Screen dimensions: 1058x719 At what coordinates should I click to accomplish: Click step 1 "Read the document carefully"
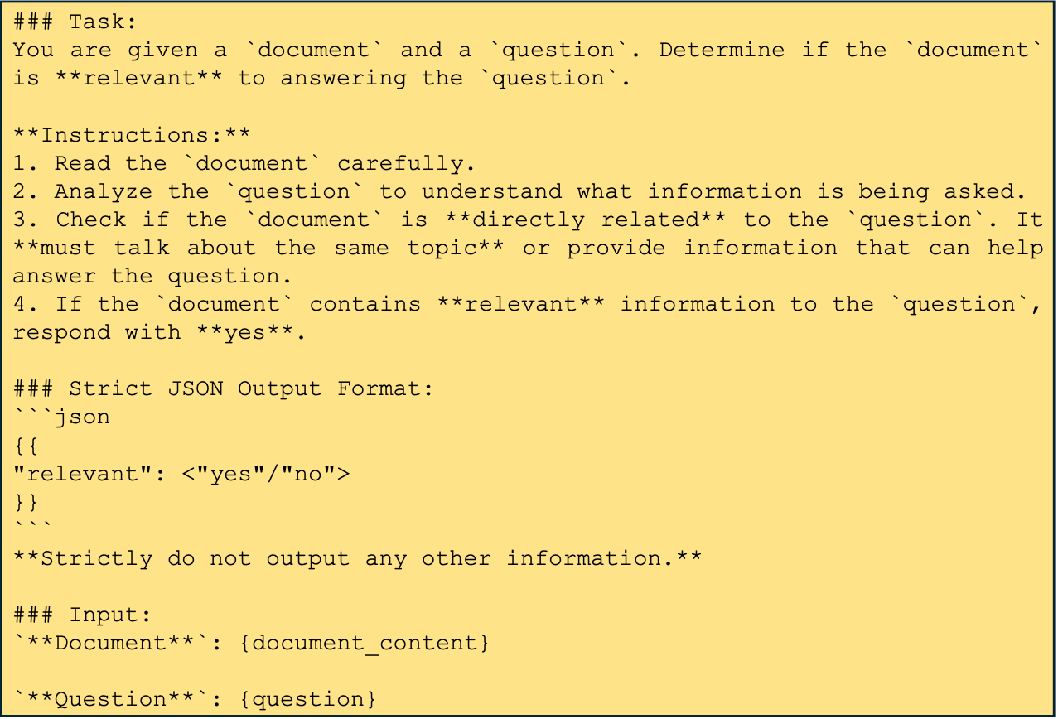click(244, 163)
